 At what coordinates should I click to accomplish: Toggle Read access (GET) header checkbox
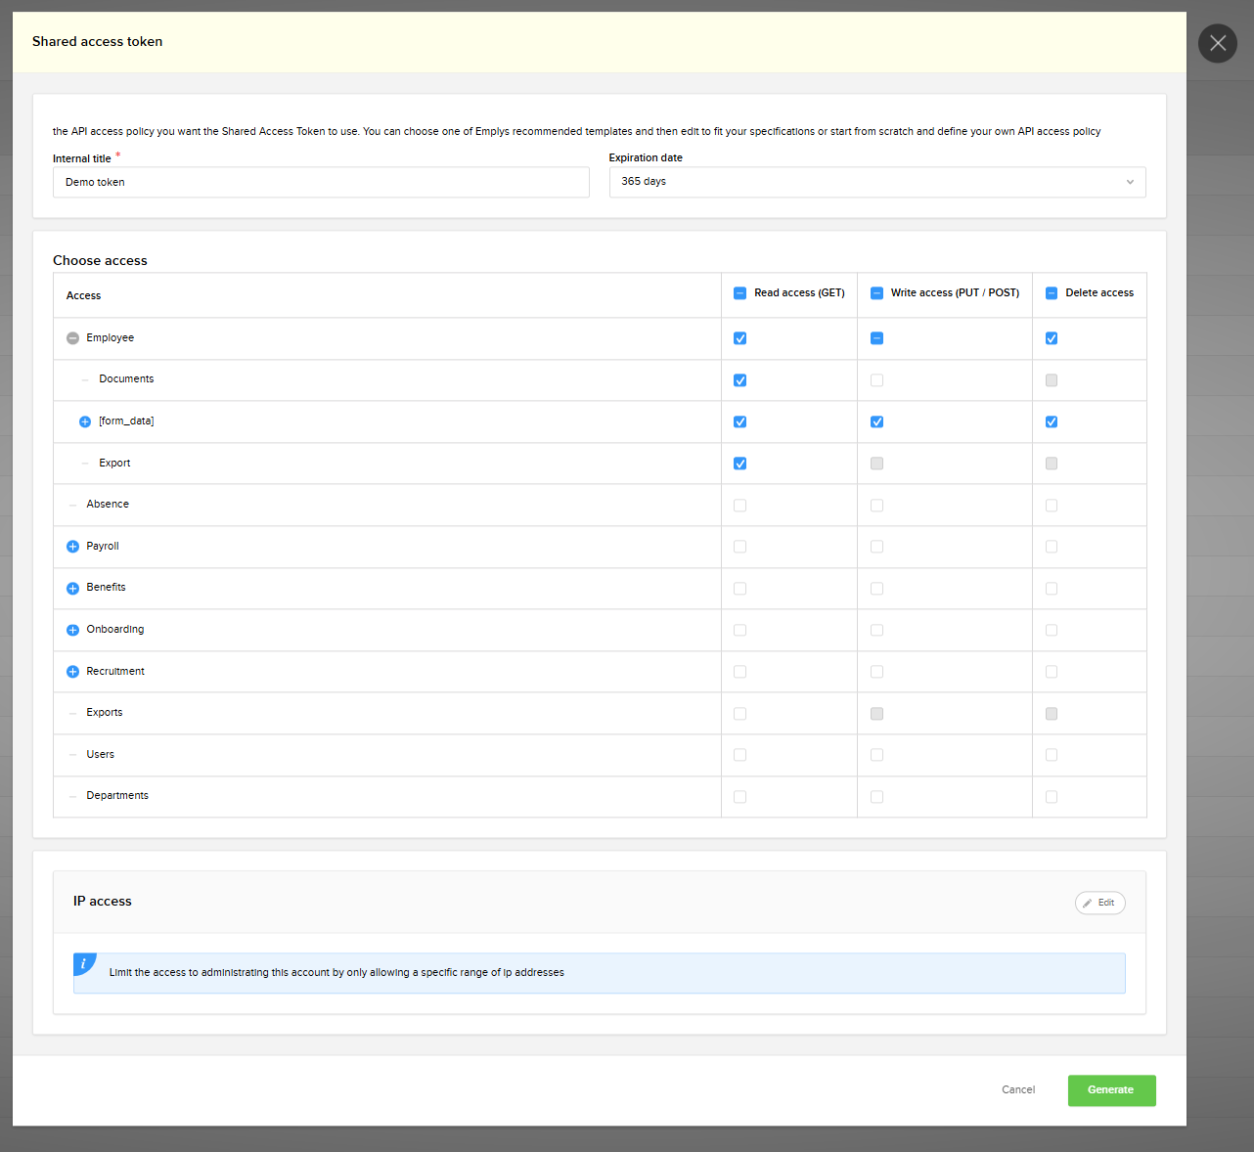(739, 293)
